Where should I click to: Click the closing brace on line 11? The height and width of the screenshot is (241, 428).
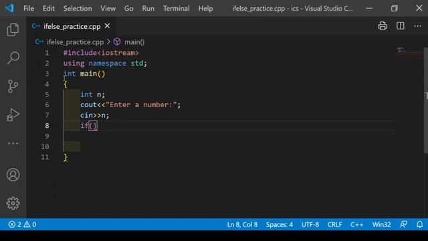point(66,157)
